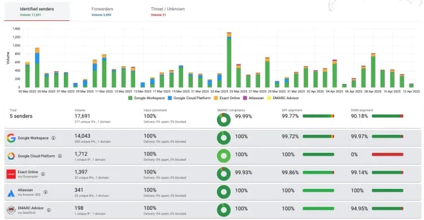Click Google Workspace DMARC compliance donut
The width and height of the screenshot is (424, 220).
[224, 138]
